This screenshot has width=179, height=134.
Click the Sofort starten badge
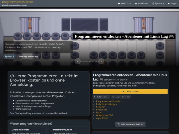(101, 97)
